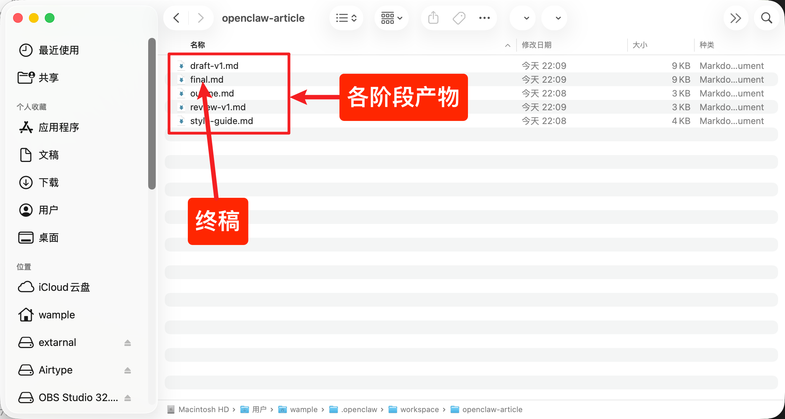Go back with the left chevron
The image size is (785, 419).
coord(176,18)
